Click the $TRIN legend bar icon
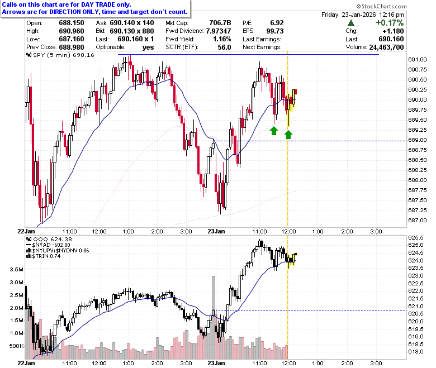This screenshot has width=436, height=368. [29, 256]
